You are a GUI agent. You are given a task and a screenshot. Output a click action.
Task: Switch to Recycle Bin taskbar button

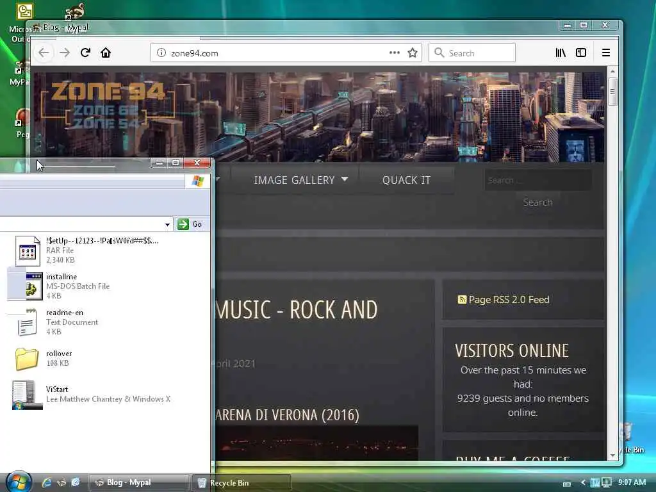point(242,482)
